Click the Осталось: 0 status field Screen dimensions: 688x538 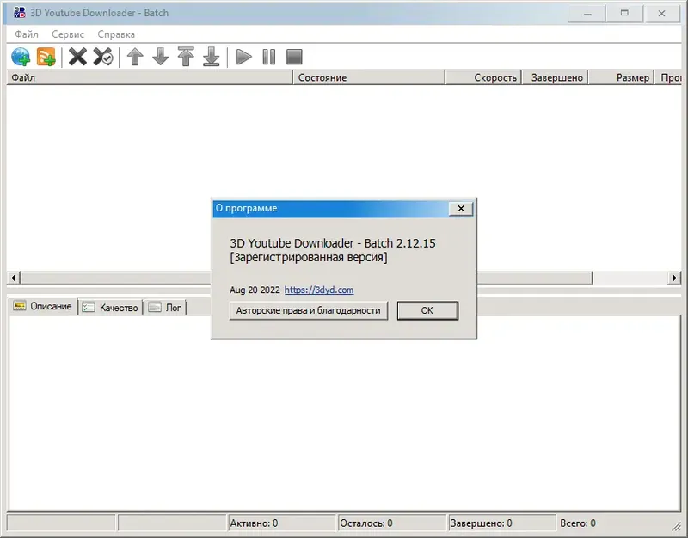click(392, 523)
